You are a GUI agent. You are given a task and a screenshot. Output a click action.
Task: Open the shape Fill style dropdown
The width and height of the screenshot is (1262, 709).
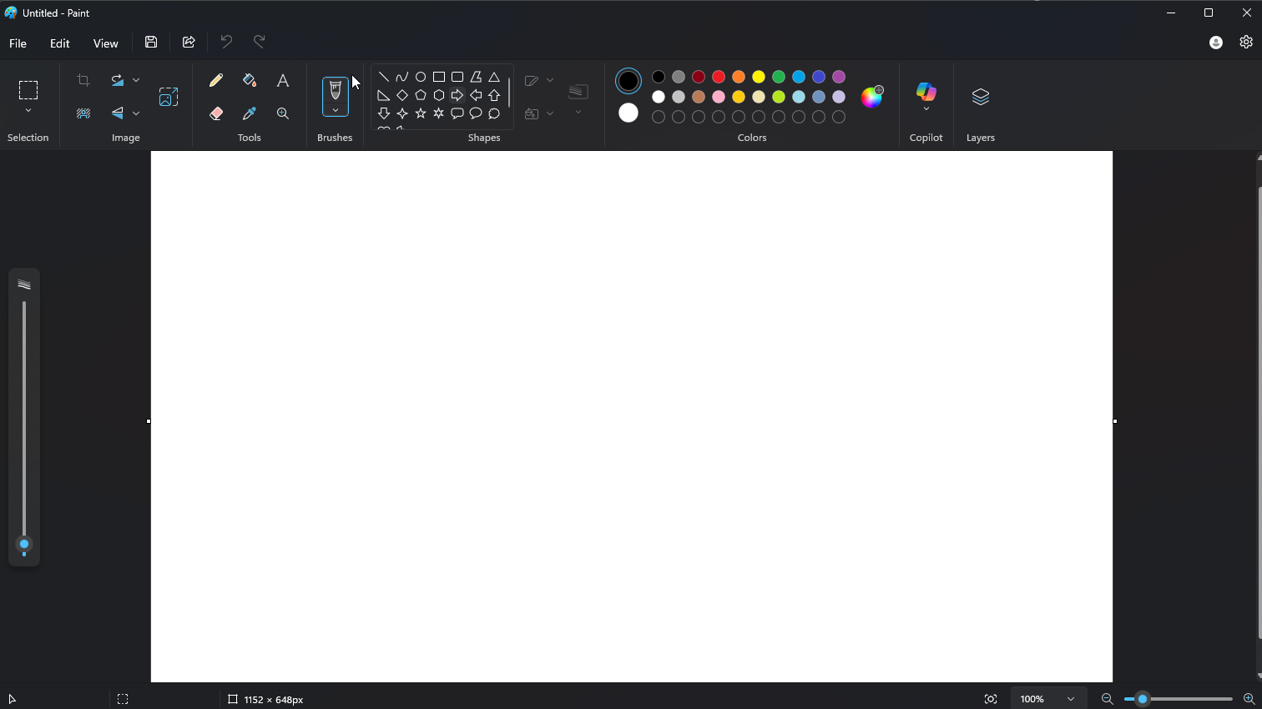click(x=538, y=113)
